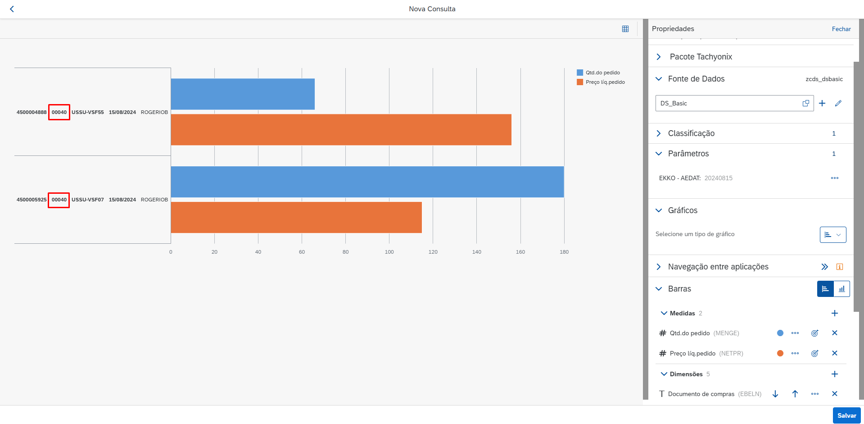Click Fechar to close properties
864x424 pixels.
(x=841, y=29)
